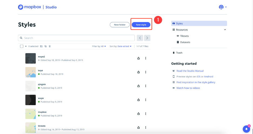This screenshot has width=253, height=134.
Task: Open the Read the Studio Manual link
Action: point(190,71)
